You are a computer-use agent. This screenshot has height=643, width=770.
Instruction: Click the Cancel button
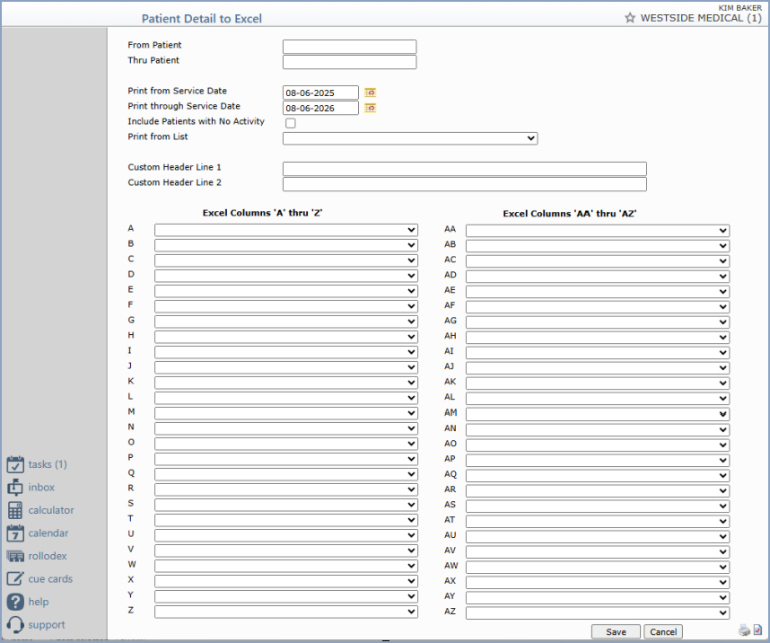pyautogui.click(x=663, y=631)
